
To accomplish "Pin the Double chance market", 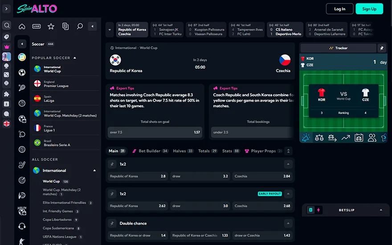I will 112,223.
